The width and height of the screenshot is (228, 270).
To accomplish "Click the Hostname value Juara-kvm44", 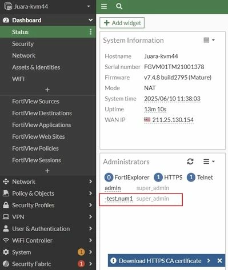I will click(x=161, y=56).
